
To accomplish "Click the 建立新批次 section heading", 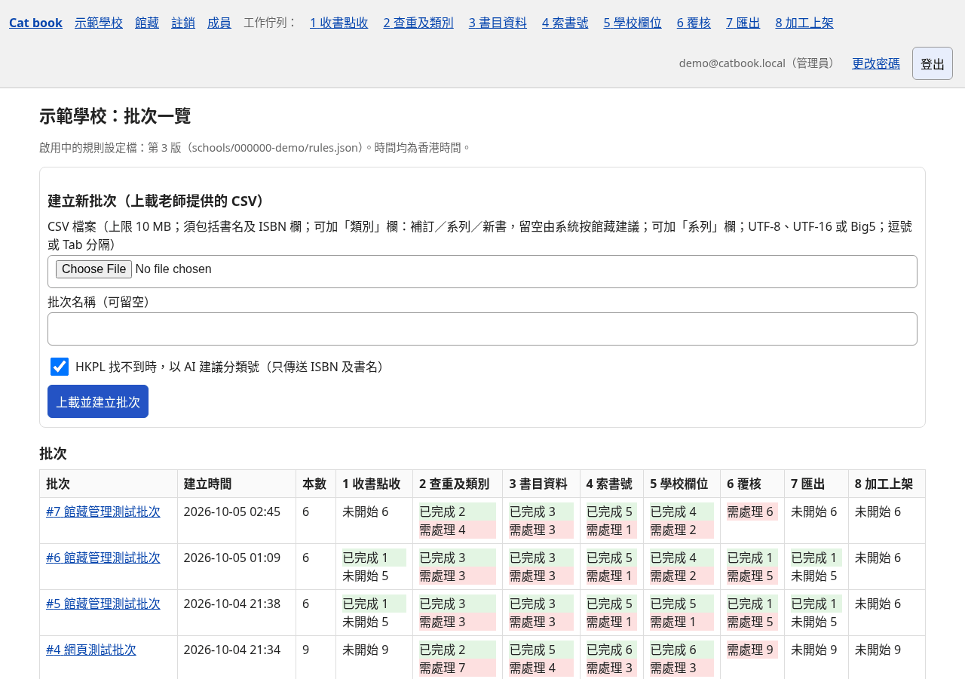I will point(158,201).
